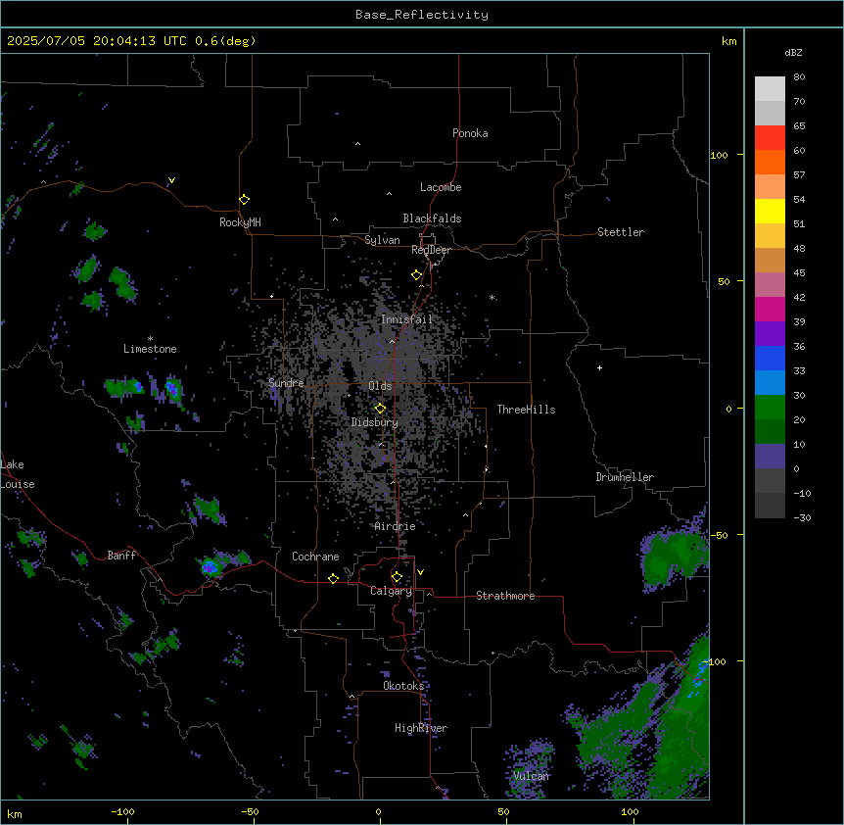Pick the red legend swatch below 65
The height and width of the screenshot is (825, 844).
point(770,138)
